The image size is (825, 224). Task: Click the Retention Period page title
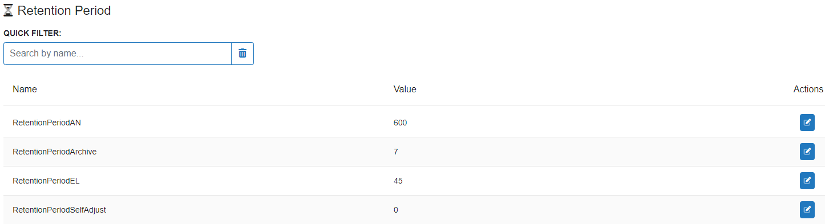pyautogui.click(x=64, y=10)
